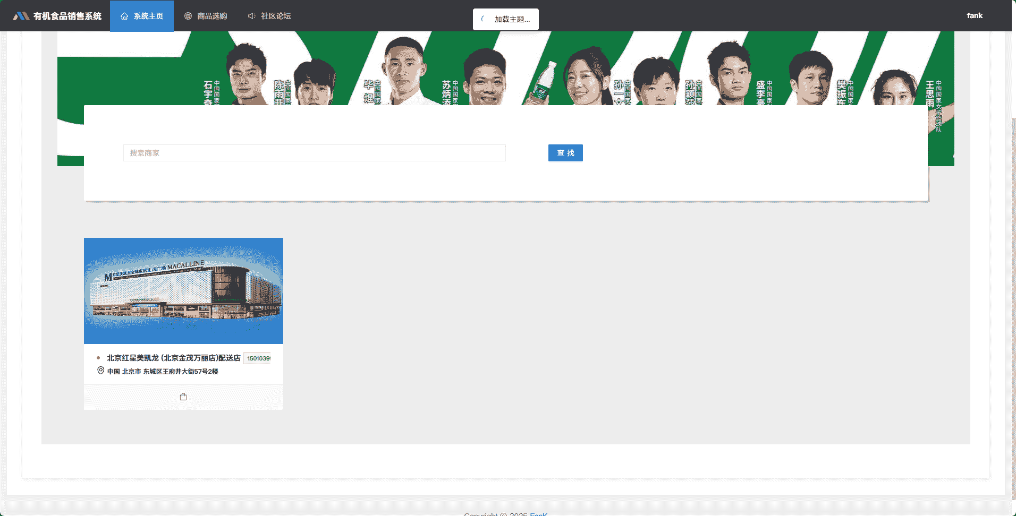Screen dimensions: 1016x516
Task: Open the MACALLINE store thumbnail image
Action: pyautogui.click(x=183, y=291)
